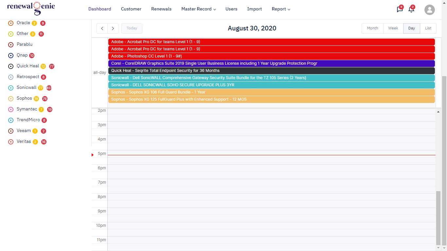Image resolution: width=447 pixels, height=251 pixels.
Task: Click the red 11 badge beside Other
Action: tap(41, 34)
